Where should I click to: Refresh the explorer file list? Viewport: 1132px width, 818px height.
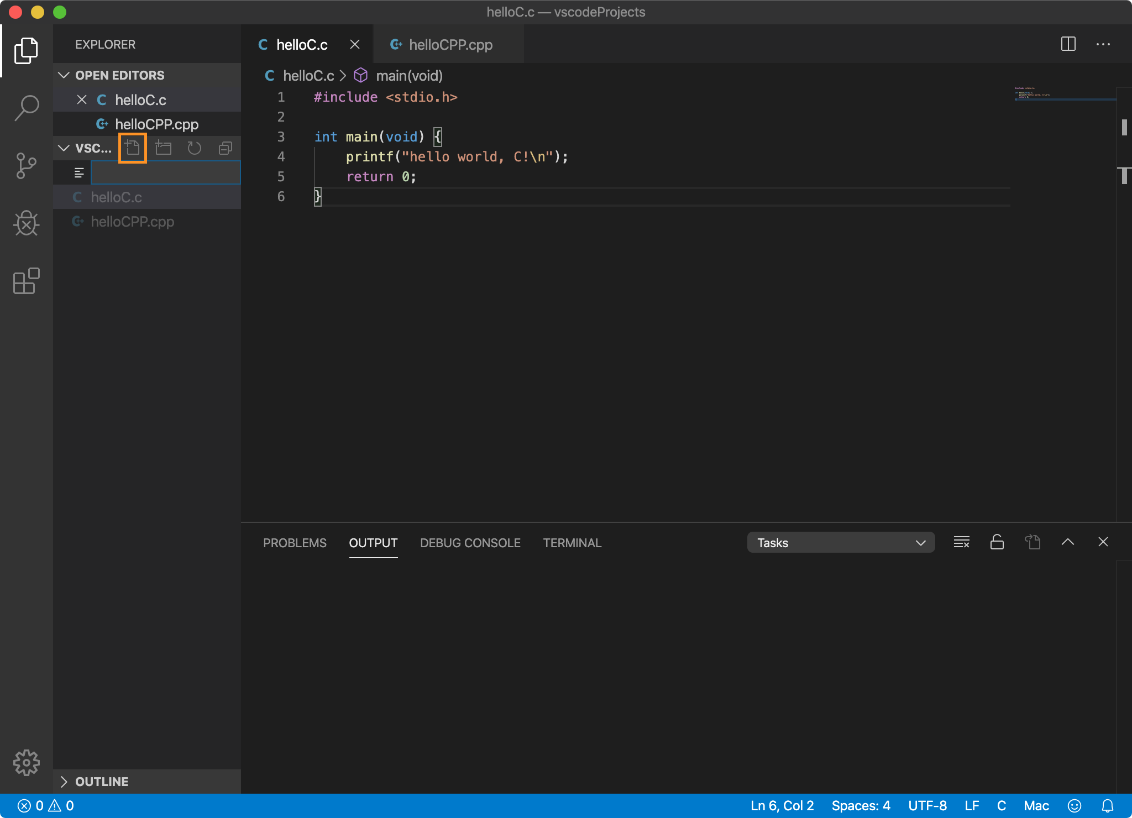[194, 148]
